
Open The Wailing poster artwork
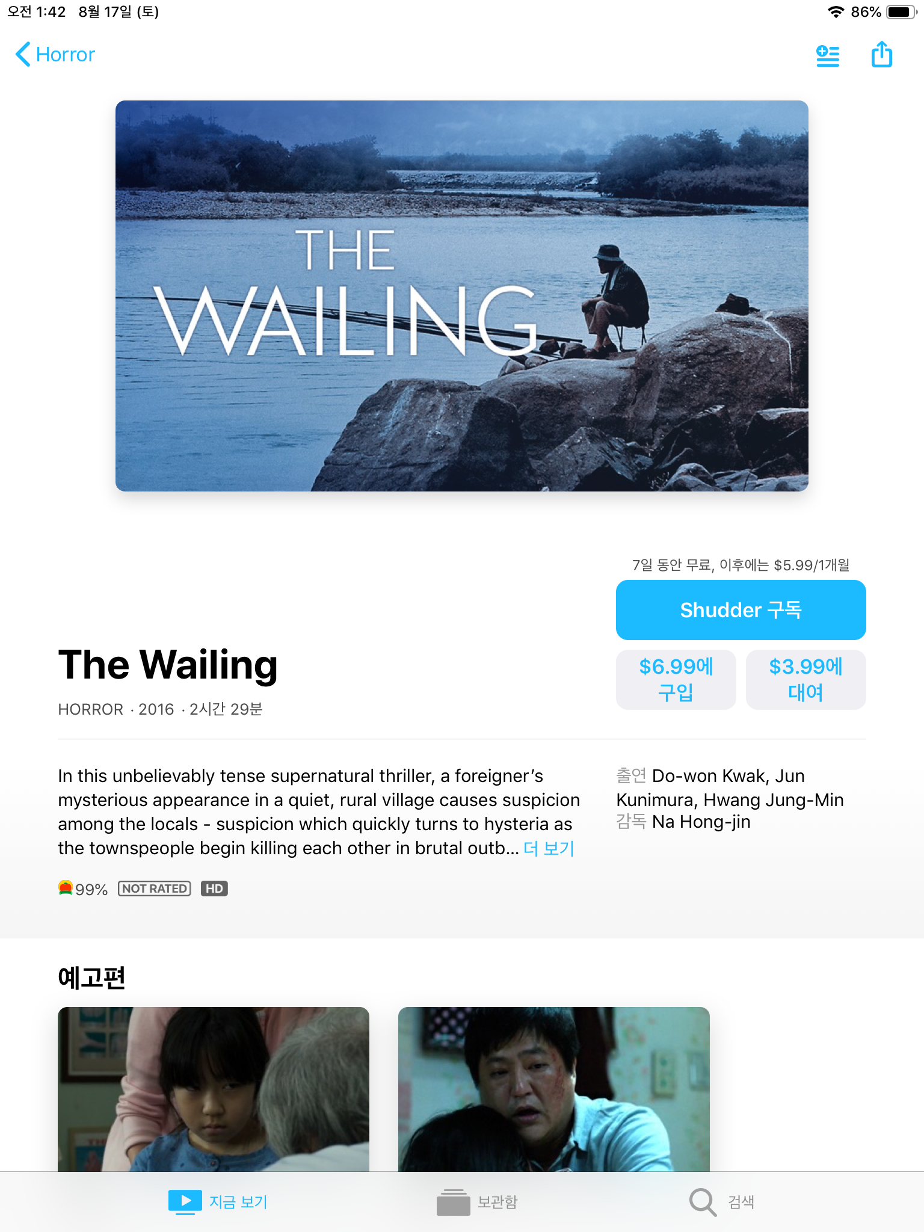[x=462, y=296]
